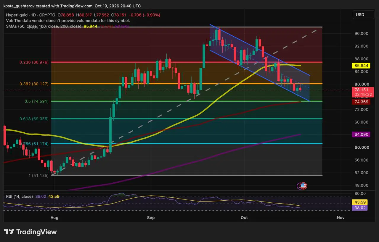Image resolution: width=379 pixels, height=242 pixels.
Task: Click the Nov label on time axis
Action: (341, 218)
